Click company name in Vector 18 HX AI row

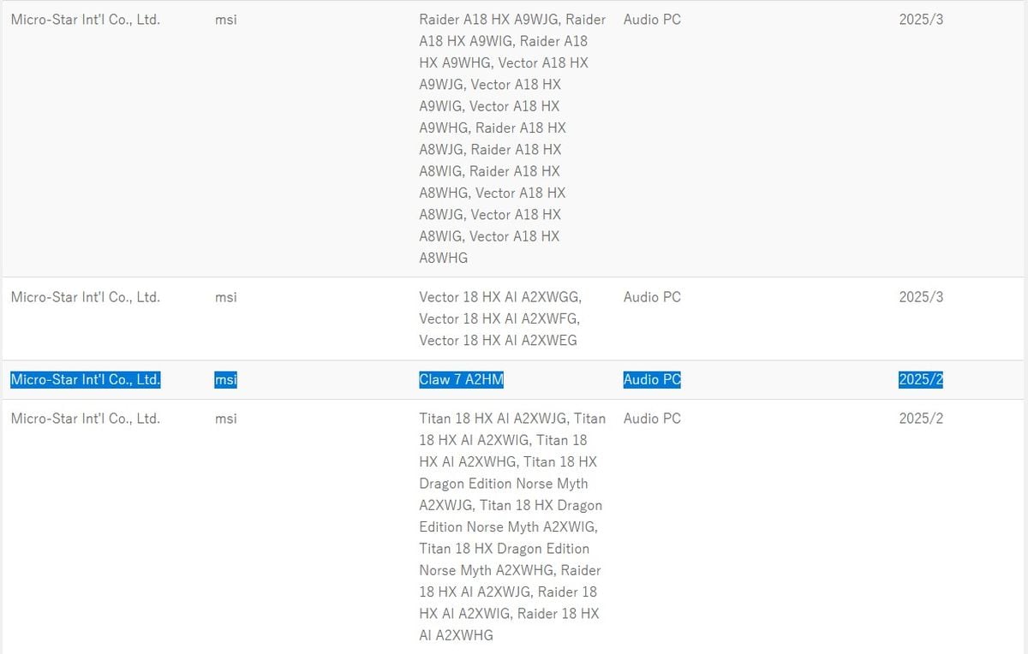pyautogui.click(x=85, y=297)
